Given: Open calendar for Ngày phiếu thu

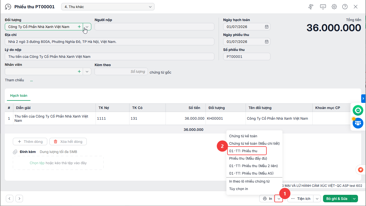Looking at the screenshot, I should 266,42.
